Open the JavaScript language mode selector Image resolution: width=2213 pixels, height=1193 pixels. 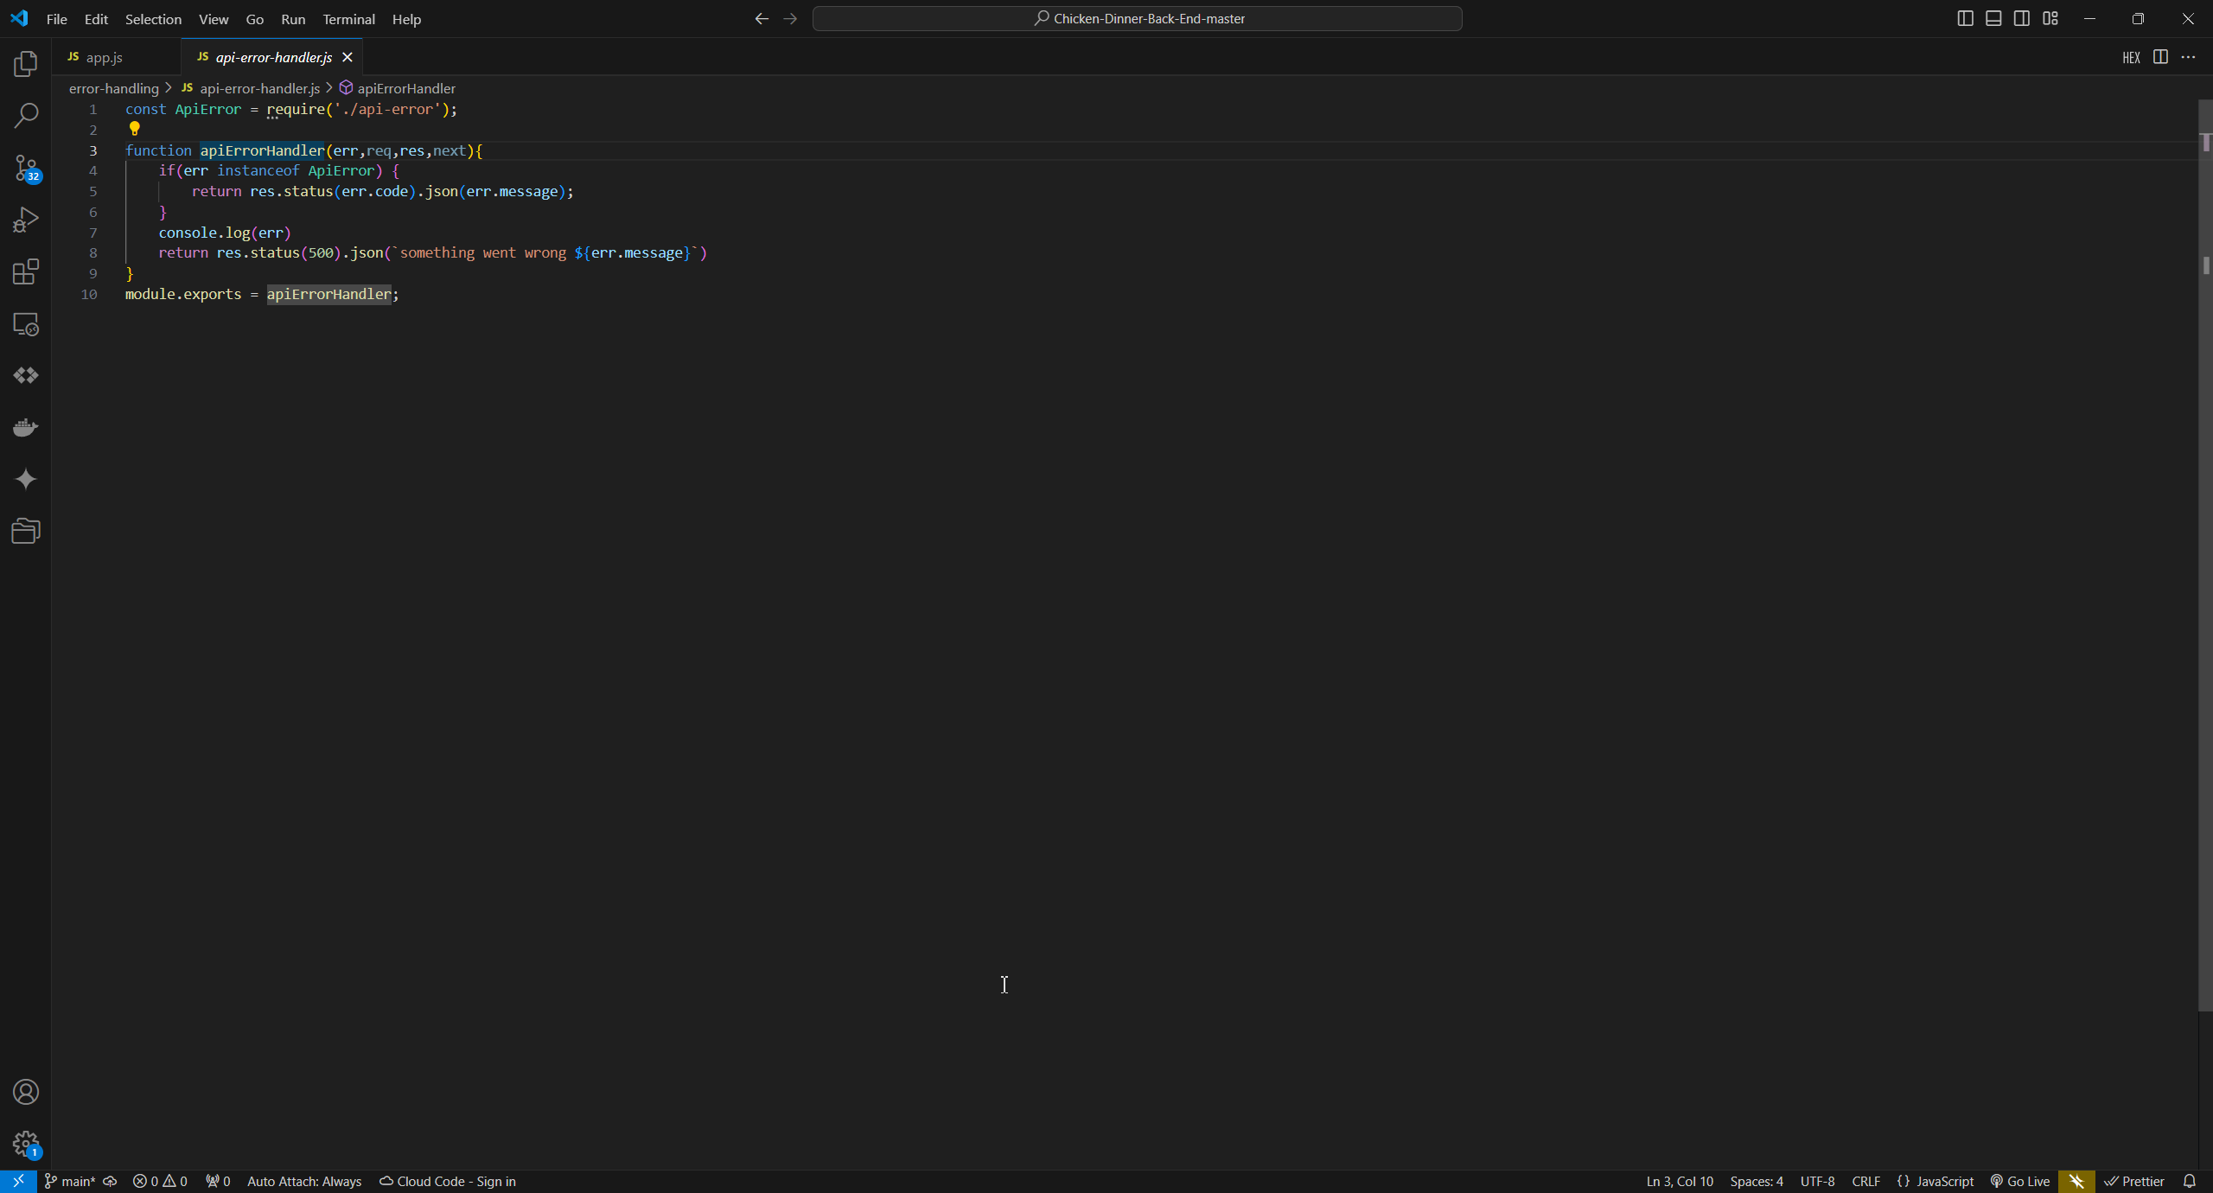[1944, 1181]
